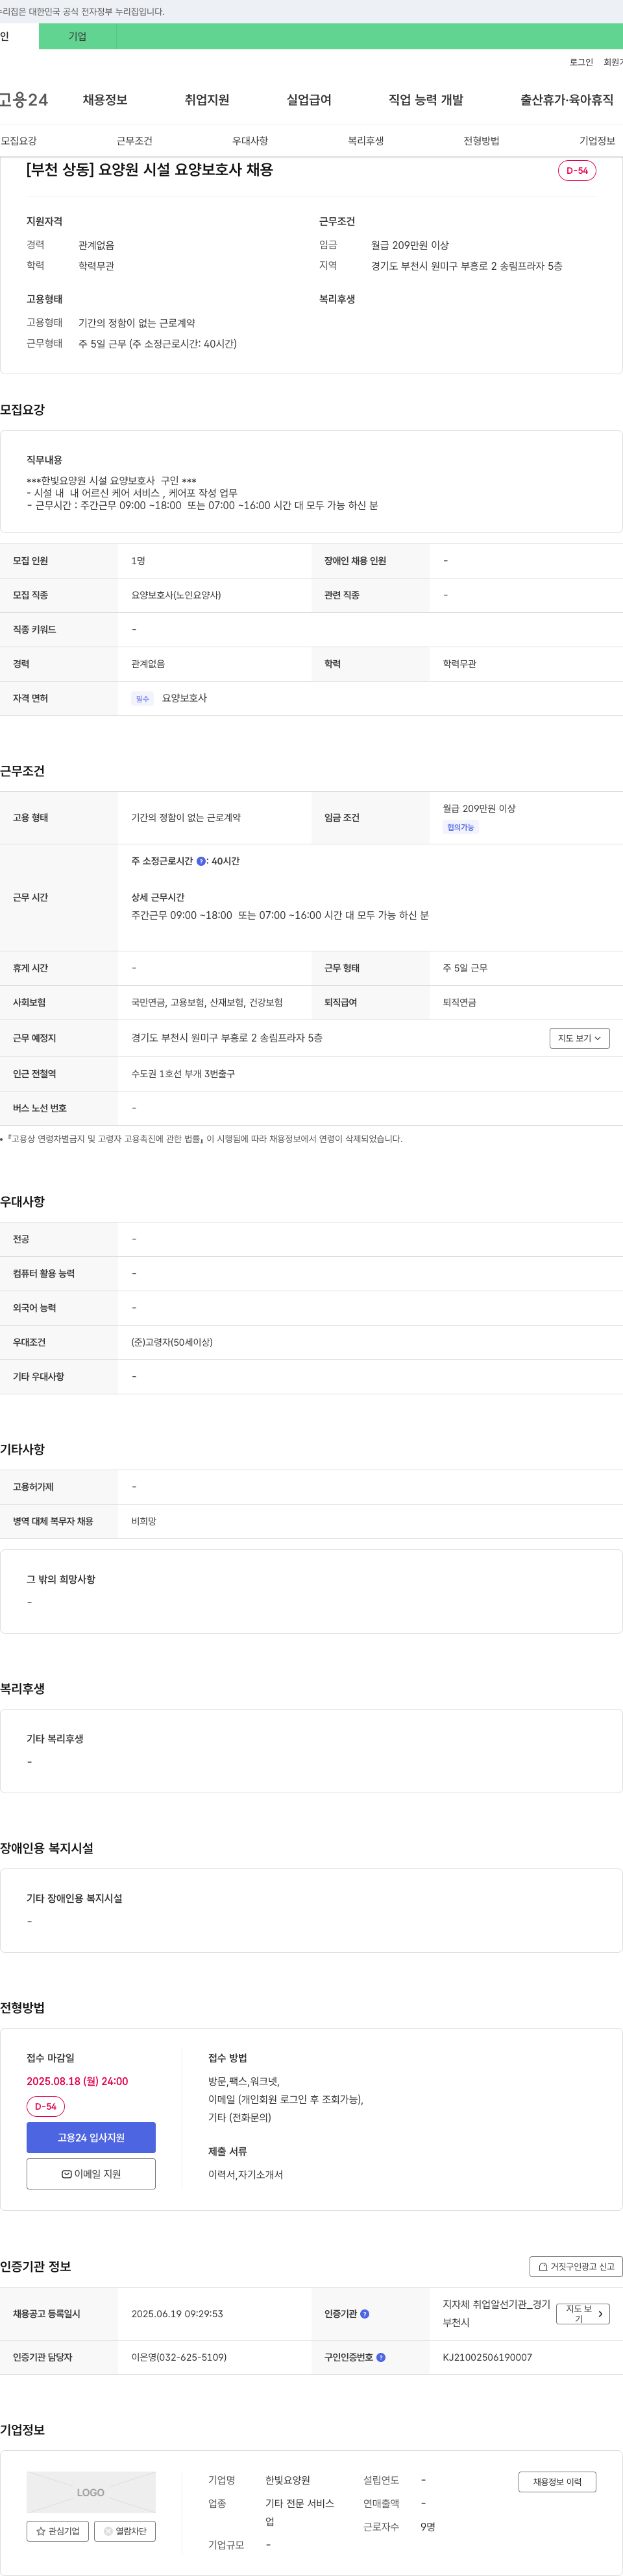Open the 취업지원 main menu
Screen dimensions: 623x2576
[x=207, y=100]
